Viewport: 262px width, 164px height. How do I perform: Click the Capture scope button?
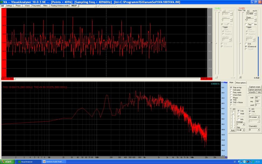[254, 87]
